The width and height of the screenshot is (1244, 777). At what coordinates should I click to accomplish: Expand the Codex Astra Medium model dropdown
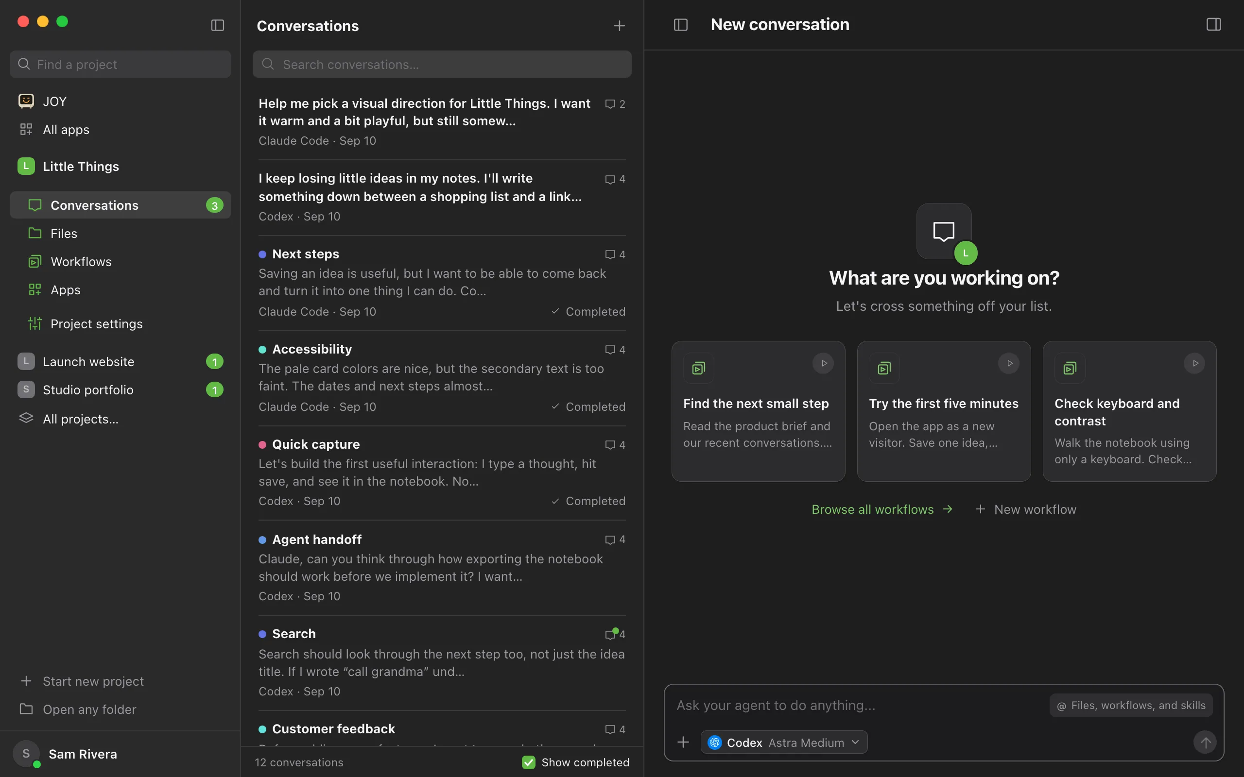pyautogui.click(x=784, y=742)
